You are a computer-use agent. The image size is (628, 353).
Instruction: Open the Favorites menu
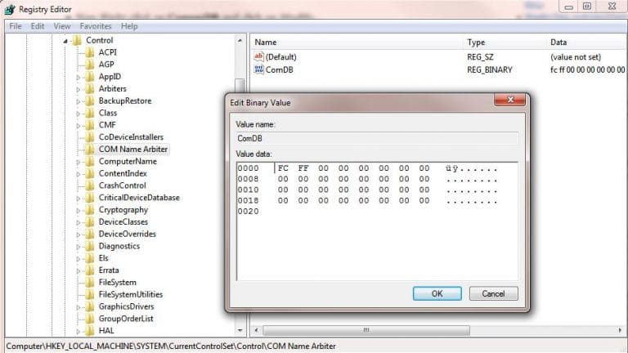[x=96, y=26]
